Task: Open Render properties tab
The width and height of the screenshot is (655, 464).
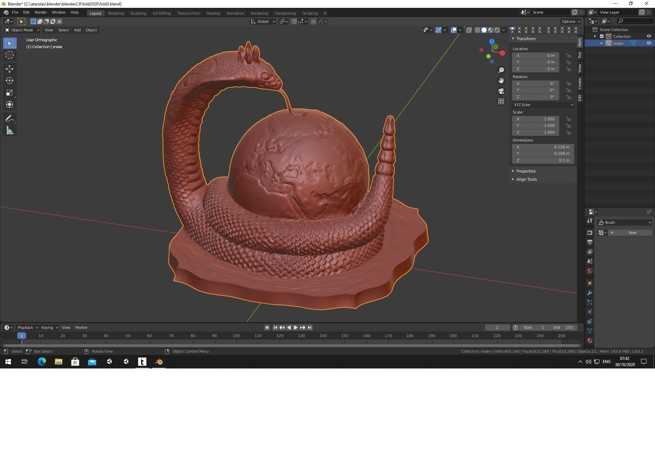Action: tap(590, 232)
